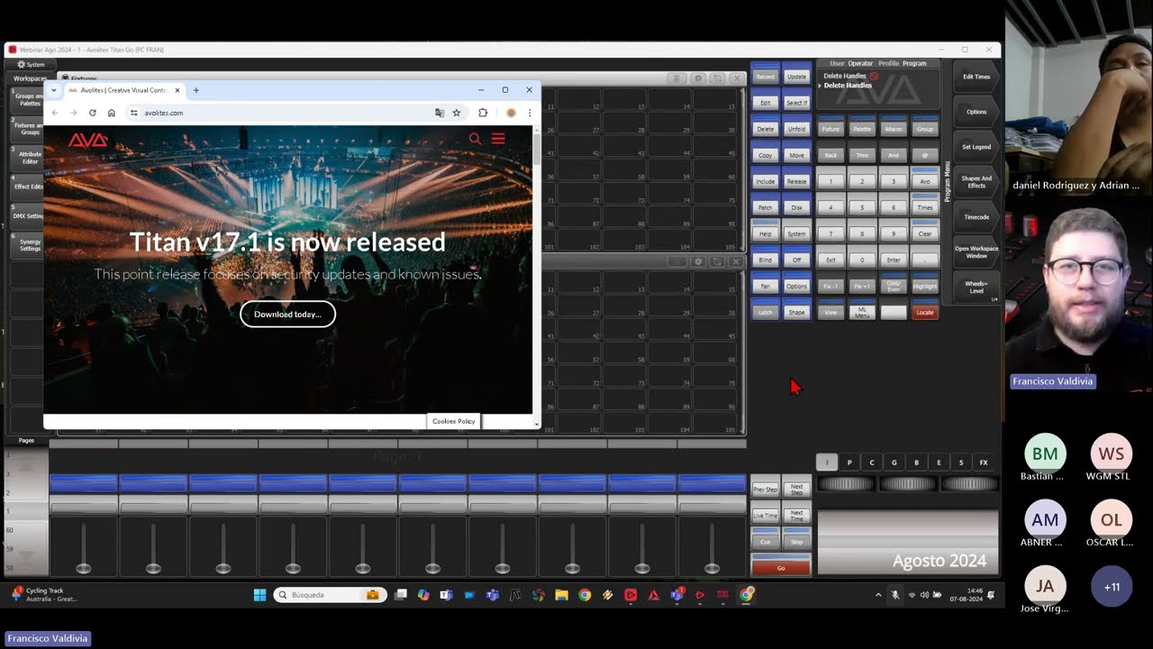
Task: Click Windows taskbar search box
Action: [330, 595]
